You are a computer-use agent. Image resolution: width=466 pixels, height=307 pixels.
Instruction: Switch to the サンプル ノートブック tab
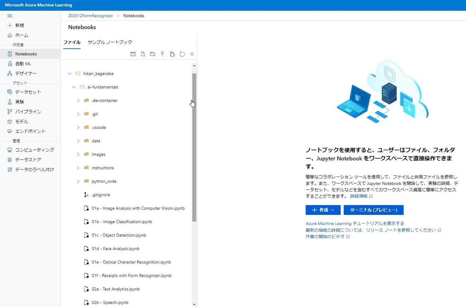[x=110, y=42]
